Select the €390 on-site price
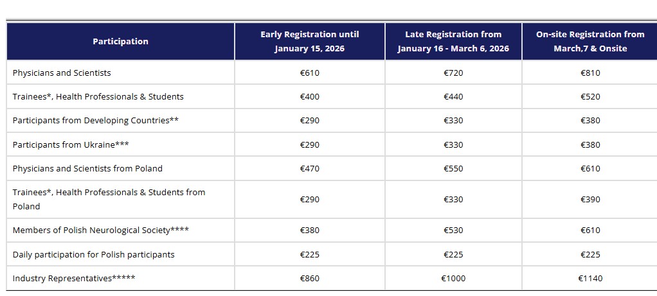Screen dimensions: 657x296 [x=589, y=200]
